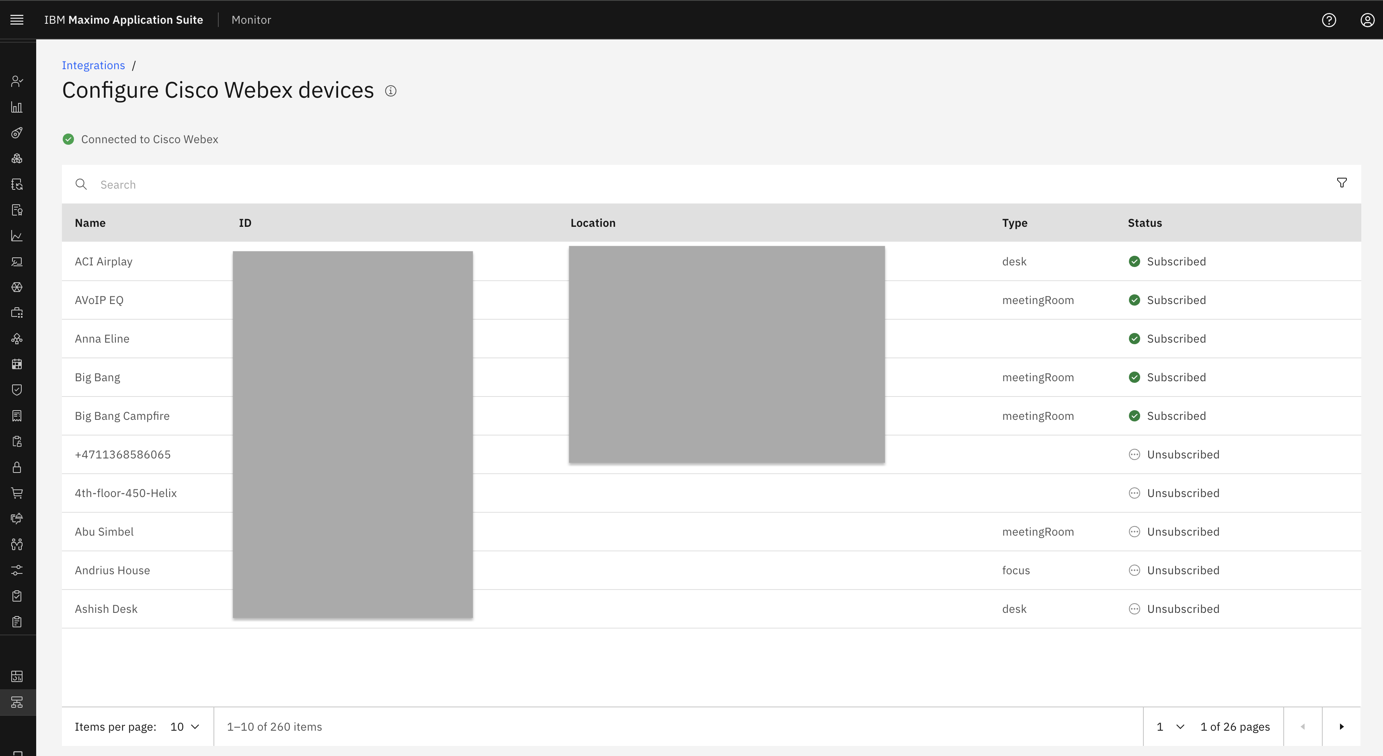The width and height of the screenshot is (1383, 756).
Task: Open the receipt sidebar icon
Action: pyautogui.click(x=17, y=415)
